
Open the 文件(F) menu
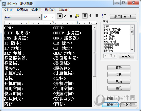9,10
